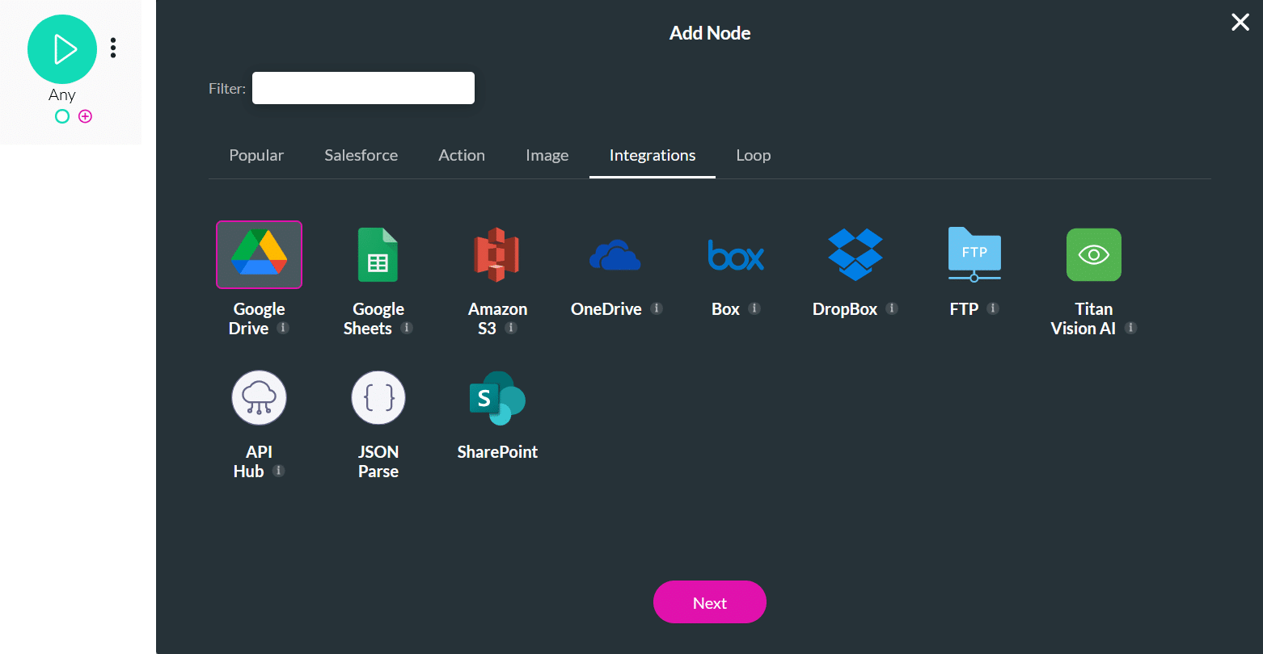
Task: Switch to the Salesforce tab
Action: (361, 155)
